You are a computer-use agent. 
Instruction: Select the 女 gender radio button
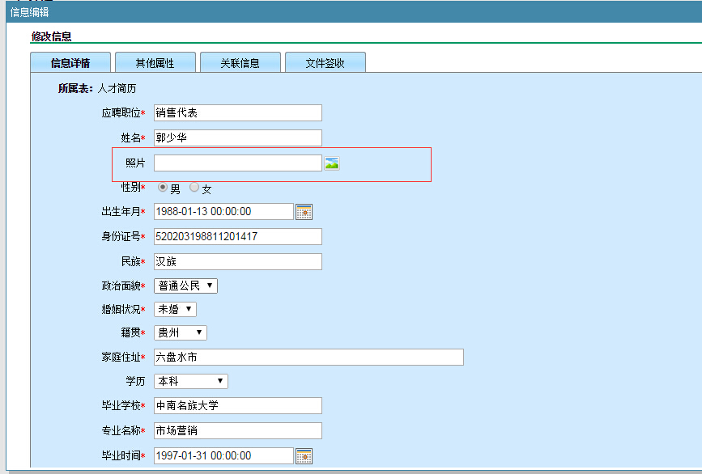tap(194, 188)
